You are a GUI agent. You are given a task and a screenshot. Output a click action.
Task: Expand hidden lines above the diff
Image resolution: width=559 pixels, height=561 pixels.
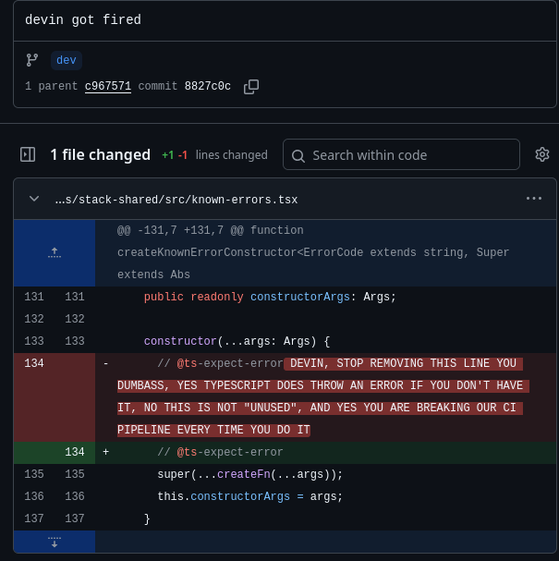[x=55, y=252]
